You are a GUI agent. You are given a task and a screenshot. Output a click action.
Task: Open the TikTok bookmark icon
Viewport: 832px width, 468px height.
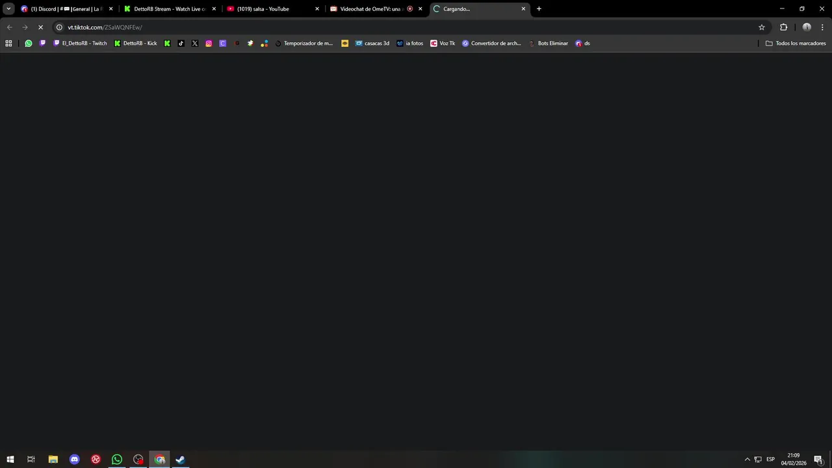[181, 44]
